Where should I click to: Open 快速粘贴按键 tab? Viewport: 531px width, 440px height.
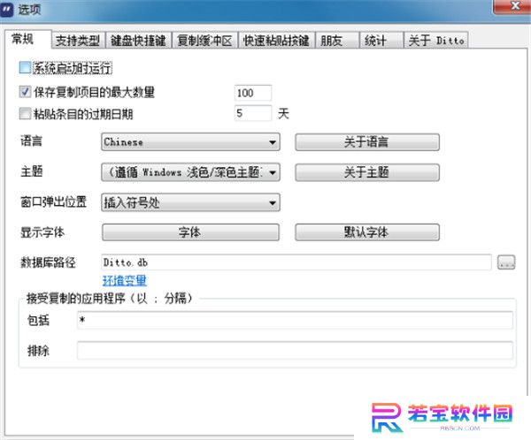coord(276,41)
